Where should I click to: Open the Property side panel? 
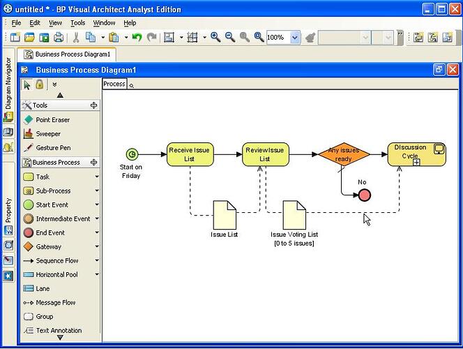click(8, 210)
